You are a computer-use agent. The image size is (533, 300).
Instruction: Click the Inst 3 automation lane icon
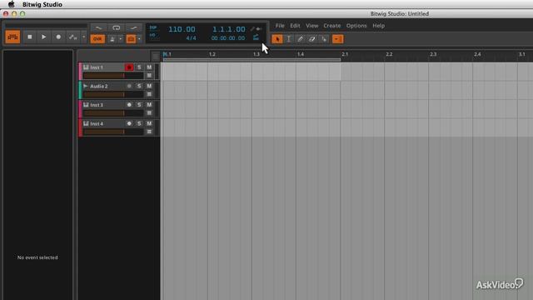tap(149, 113)
